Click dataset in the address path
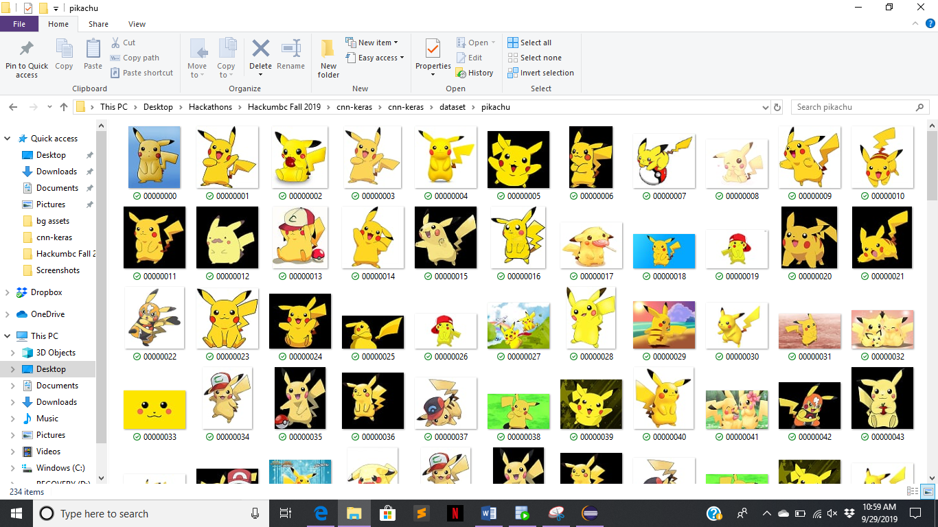Viewport: 938px width, 527px height. tap(453, 107)
